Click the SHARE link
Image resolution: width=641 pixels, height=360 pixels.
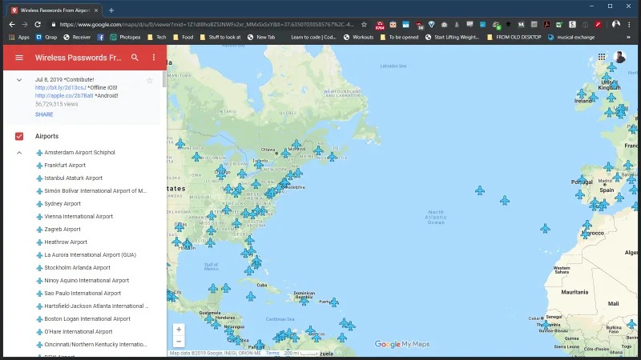click(44, 114)
